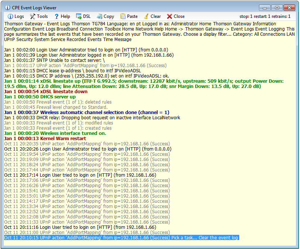Click the CPE Event Logs Viewer title icon
Viewport: 300px width, 249px height.
pos(7,7)
